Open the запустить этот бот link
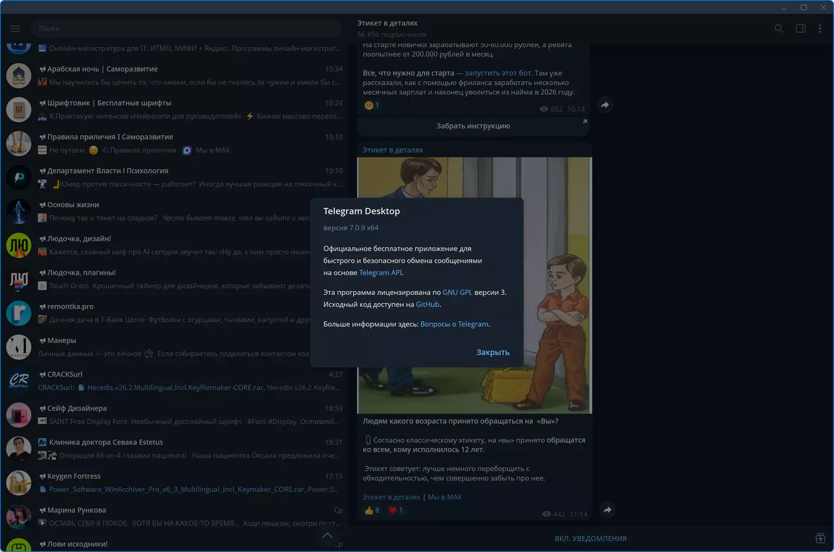The image size is (834, 552). (x=498, y=73)
